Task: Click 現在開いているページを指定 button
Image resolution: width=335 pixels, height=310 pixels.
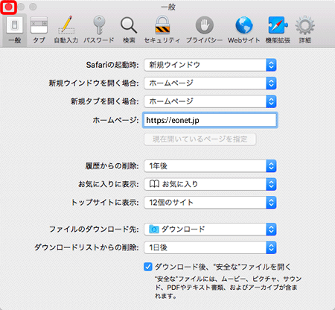Action: pos(200,139)
